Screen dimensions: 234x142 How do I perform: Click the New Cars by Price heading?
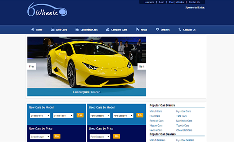click(40, 129)
